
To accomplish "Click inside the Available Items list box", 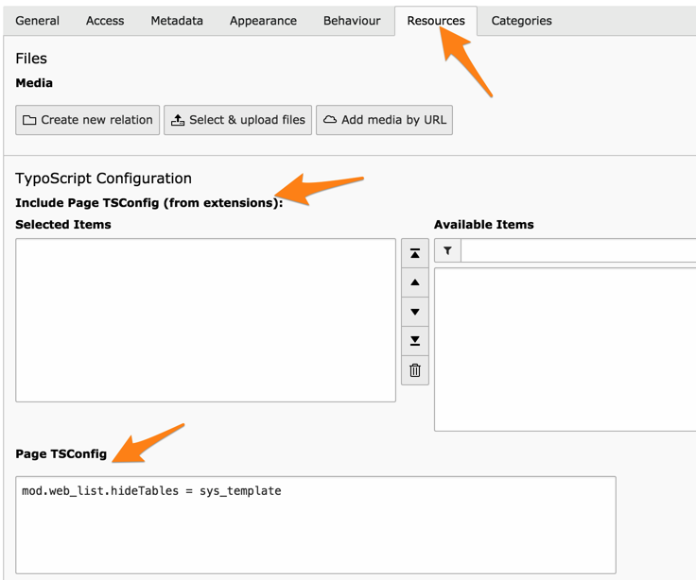I will click(x=565, y=349).
